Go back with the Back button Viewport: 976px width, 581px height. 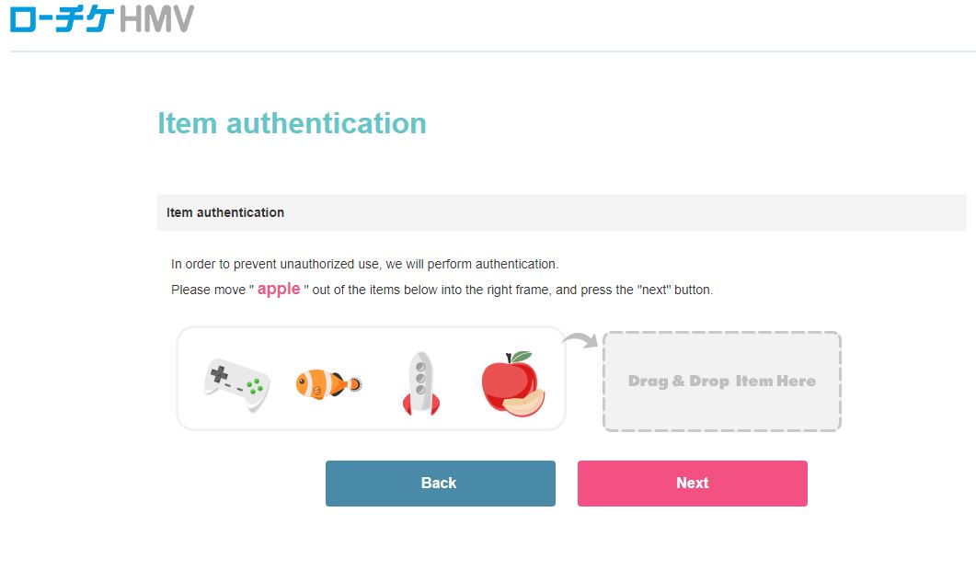440,484
